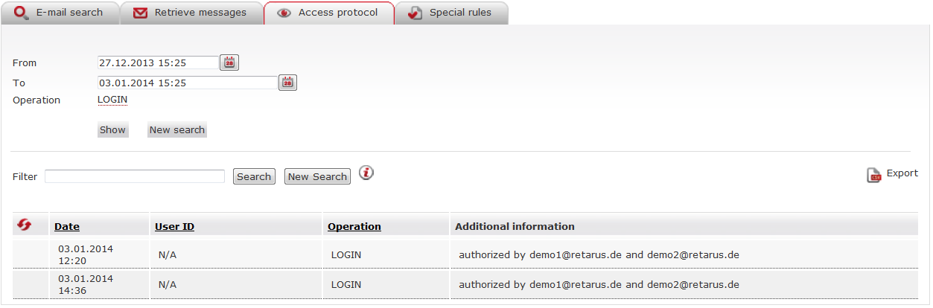
Task: Sort the table by Date column
Action: coord(67,226)
